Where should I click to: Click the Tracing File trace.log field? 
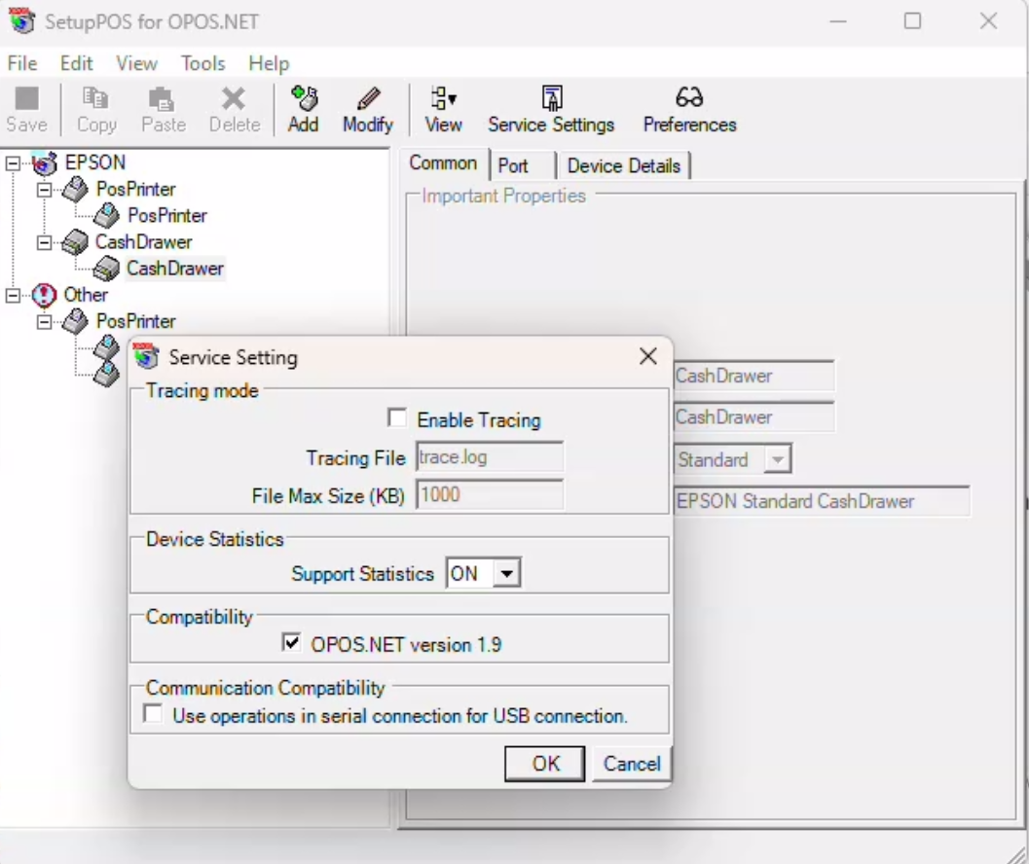[x=490, y=456]
